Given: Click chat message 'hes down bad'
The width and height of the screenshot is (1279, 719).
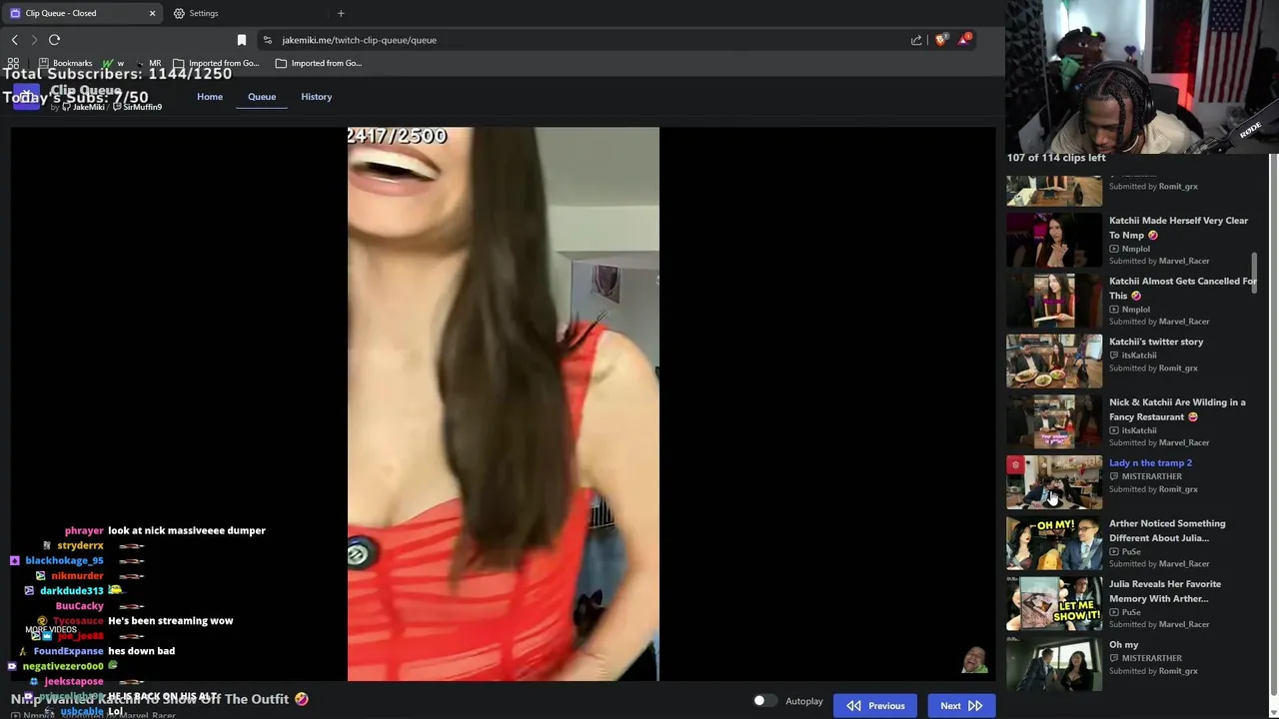Looking at the screenshot, I should coord(141,650).
